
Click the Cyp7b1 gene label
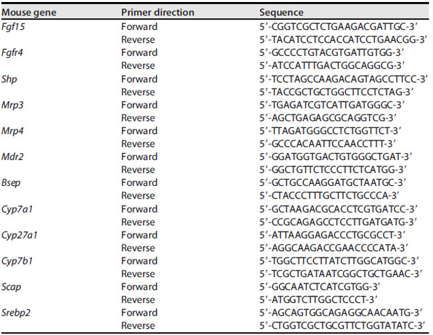pyautogui.click(x=17, y=261)
